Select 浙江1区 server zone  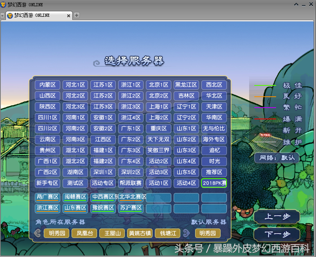click(131, 85)
